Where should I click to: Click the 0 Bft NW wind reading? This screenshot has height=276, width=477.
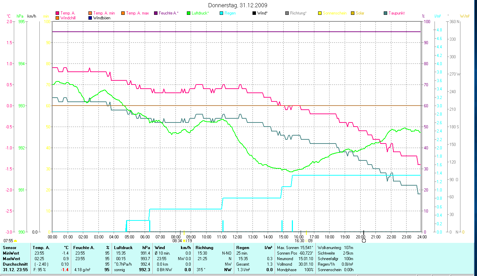[x=164, y=270]
